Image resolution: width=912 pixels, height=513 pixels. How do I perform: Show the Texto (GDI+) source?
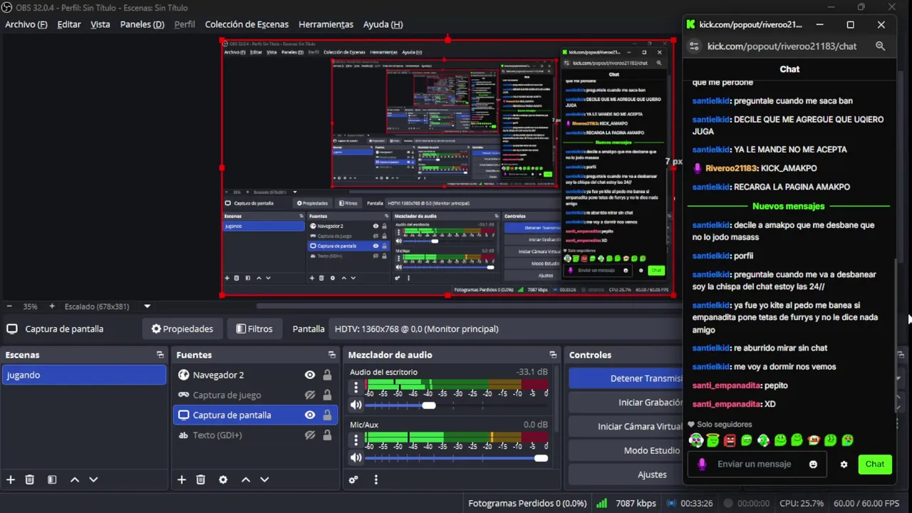(x=310, y=435)
